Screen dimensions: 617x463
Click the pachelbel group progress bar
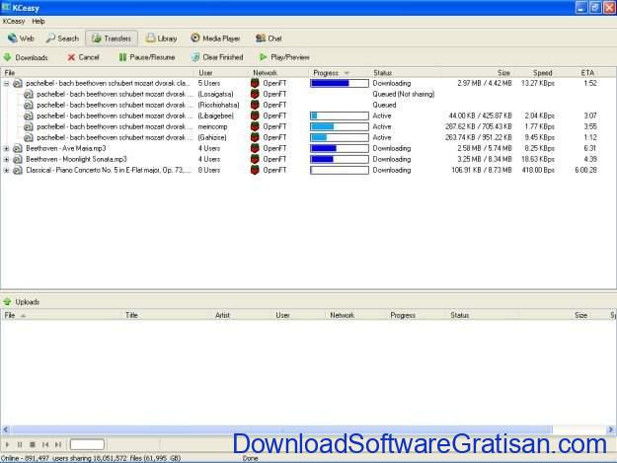[x=340, y=83]
